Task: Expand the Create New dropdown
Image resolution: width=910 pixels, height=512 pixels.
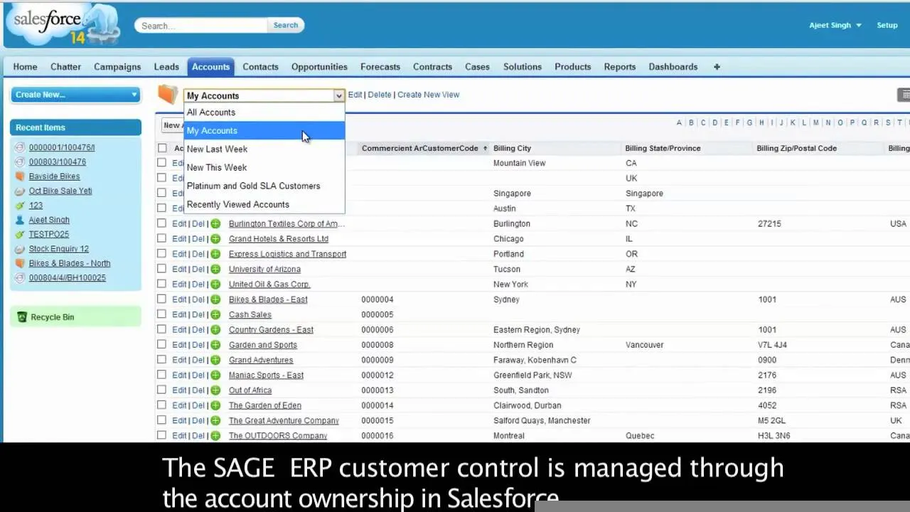Action: click(76, 95)
